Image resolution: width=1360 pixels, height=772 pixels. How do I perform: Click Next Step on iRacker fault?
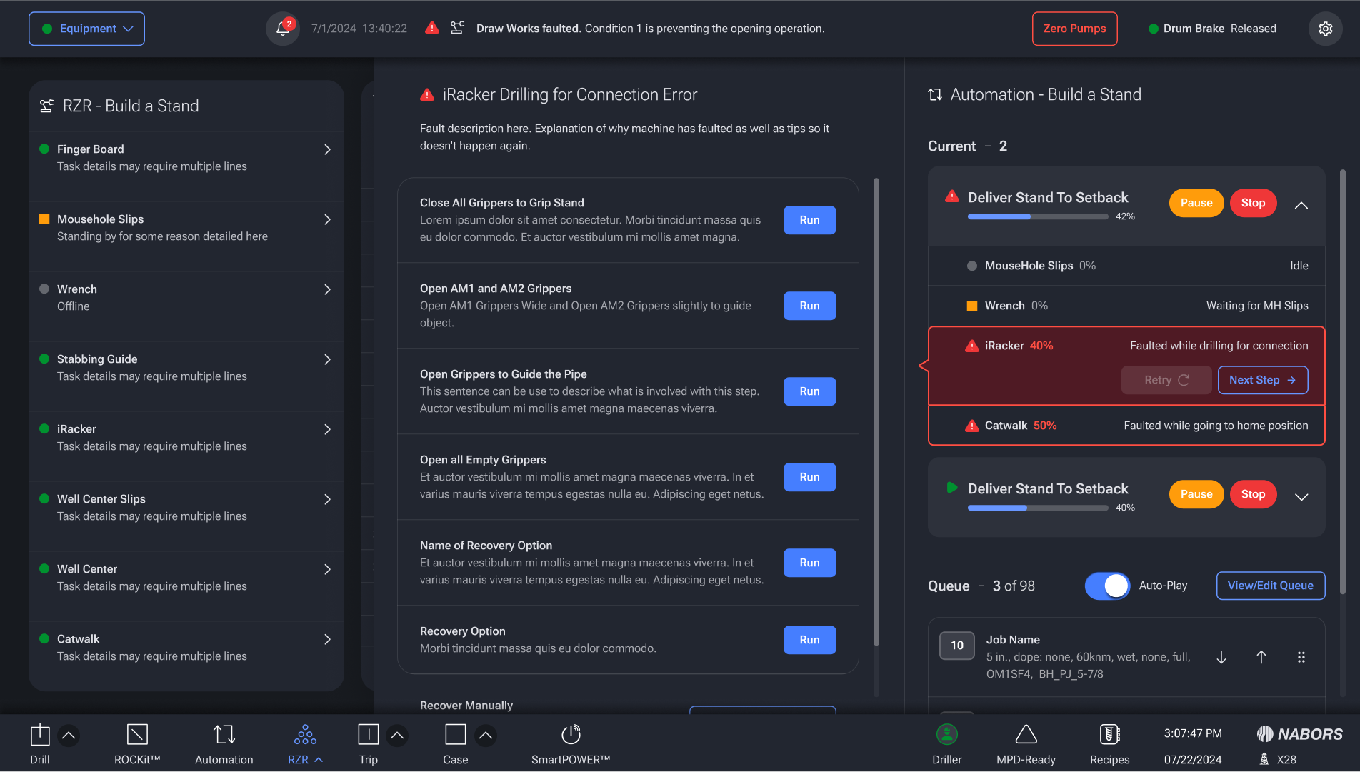tap(1262, 380)
